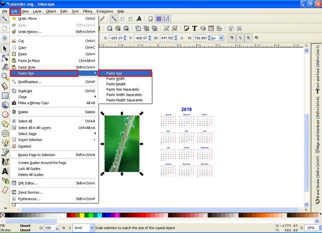Select the Tweak tool
The height and width of the screenshot is (233, 322).
pyautogui.click(x=5, y=67)
